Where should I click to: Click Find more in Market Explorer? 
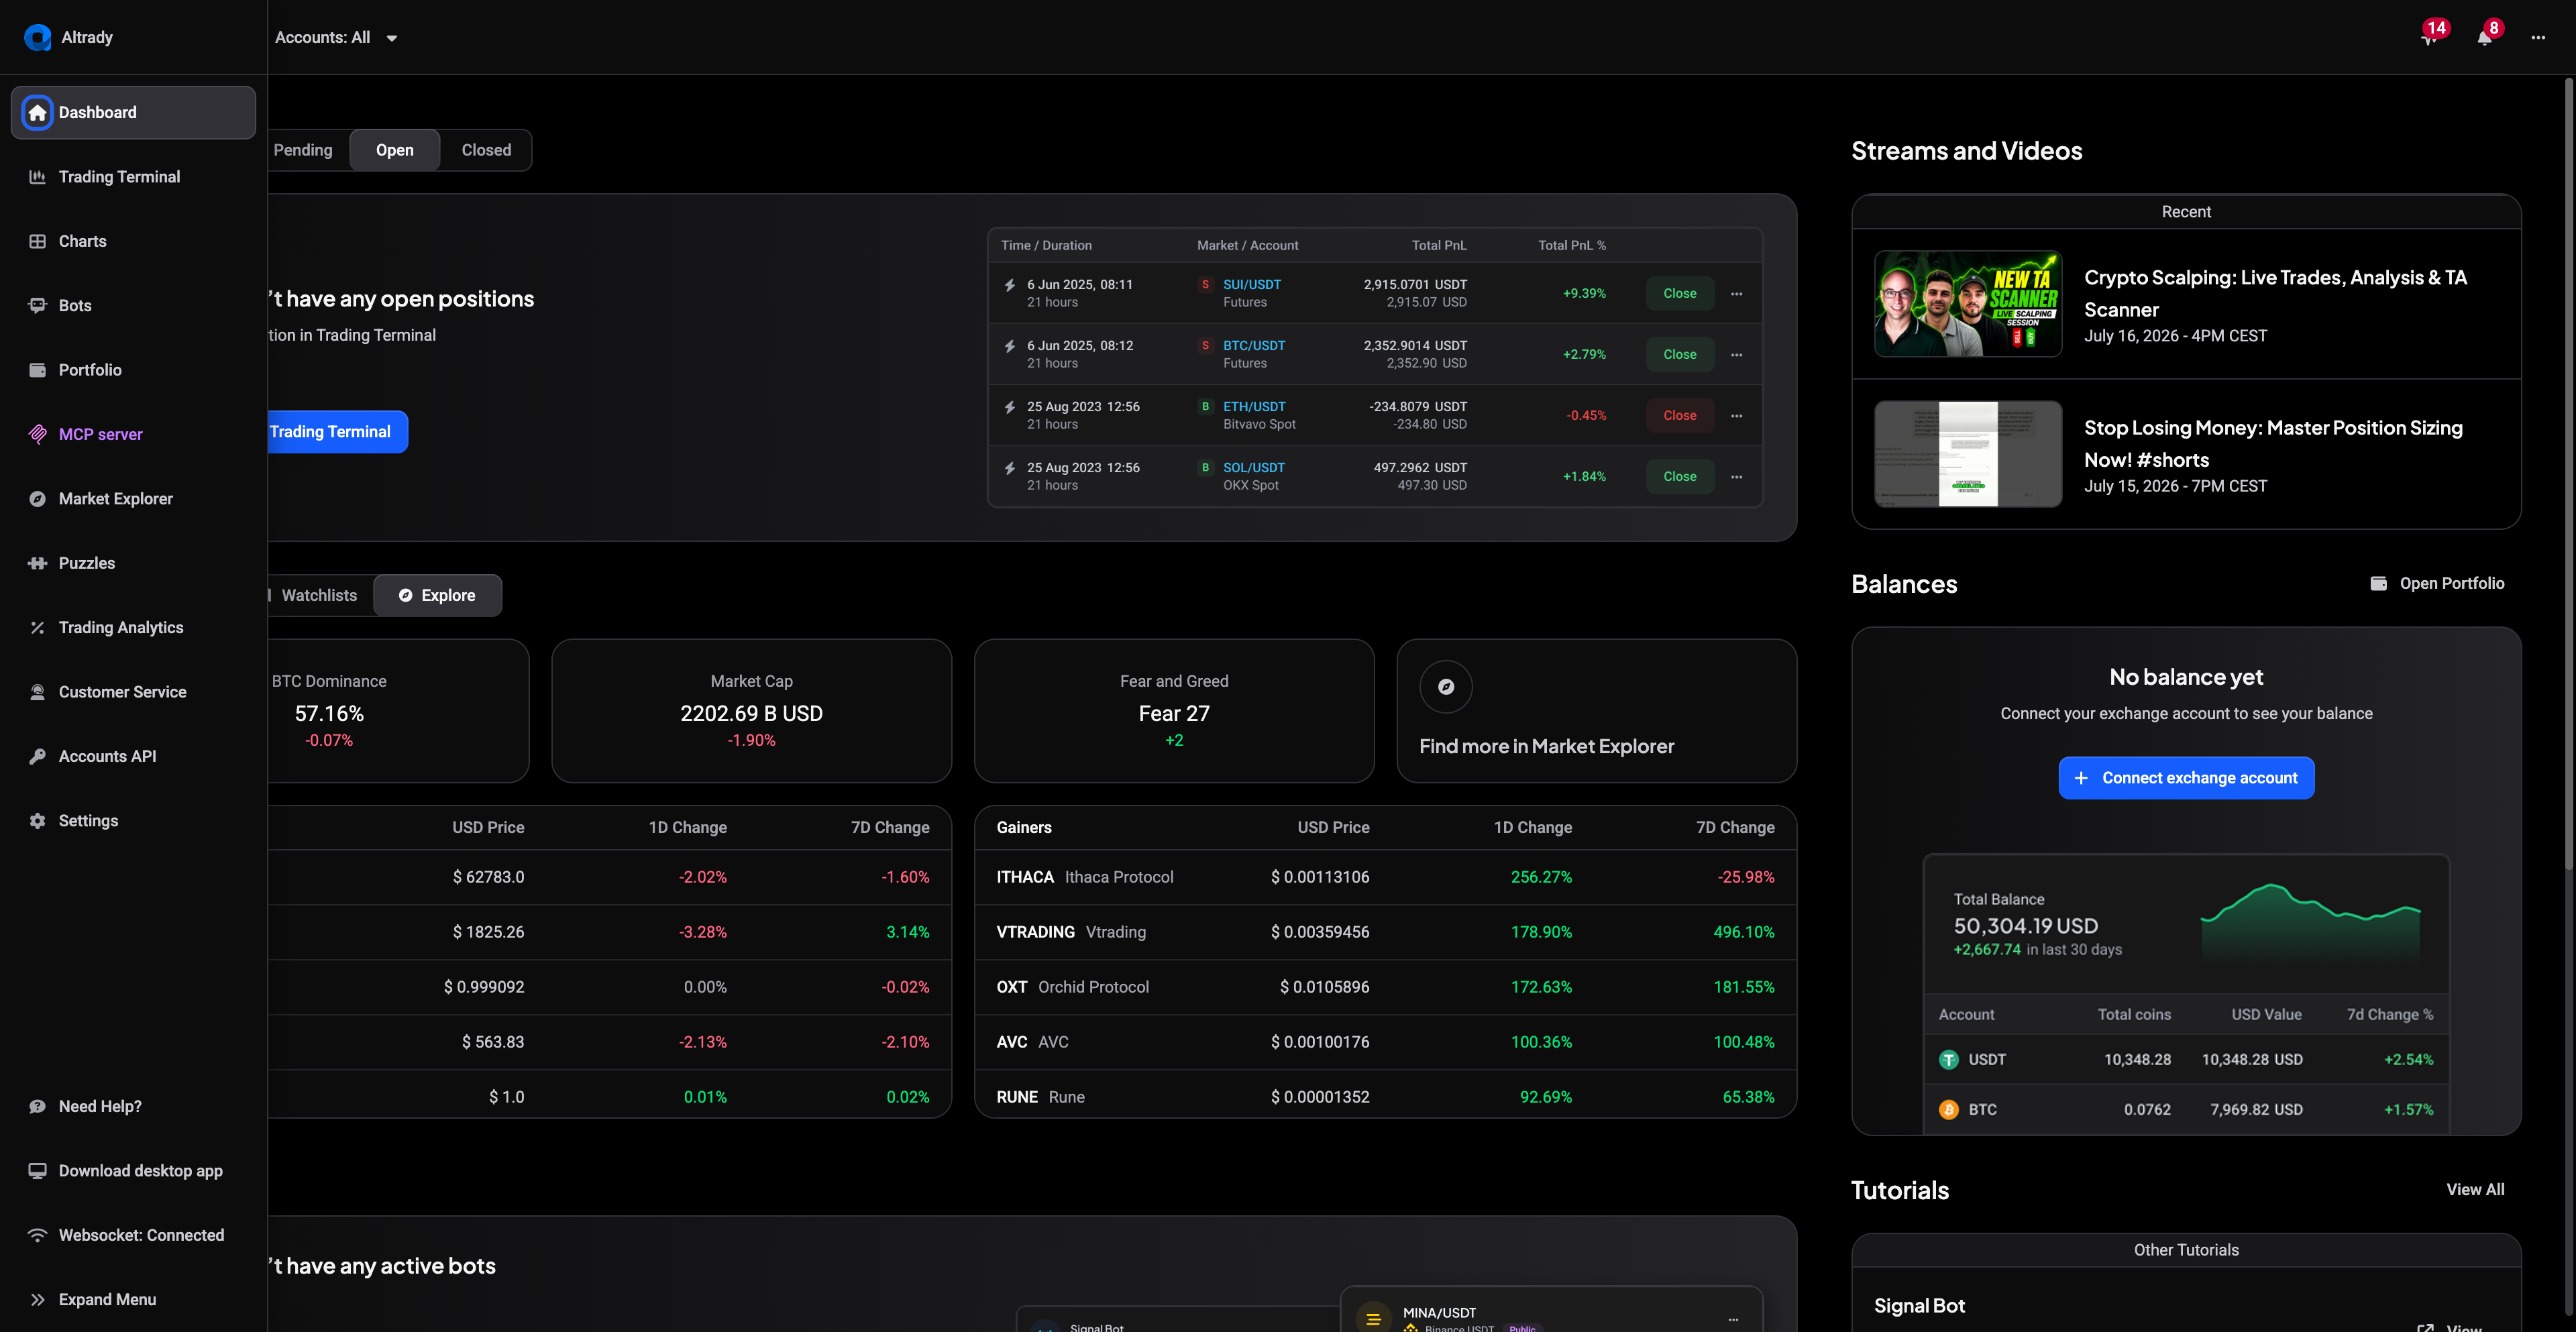[1546, 747]
